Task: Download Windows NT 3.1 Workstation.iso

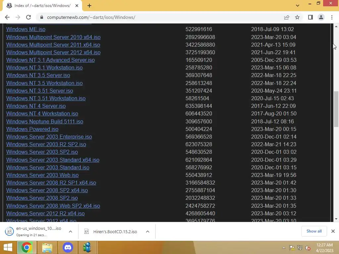Action: (x=44, y=67)
